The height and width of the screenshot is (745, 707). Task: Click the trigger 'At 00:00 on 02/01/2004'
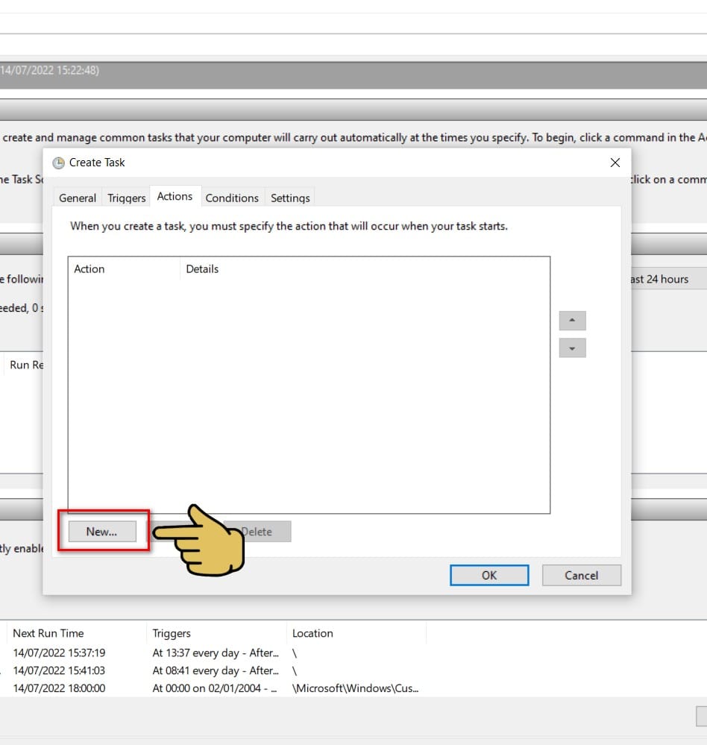coord(215,688)
